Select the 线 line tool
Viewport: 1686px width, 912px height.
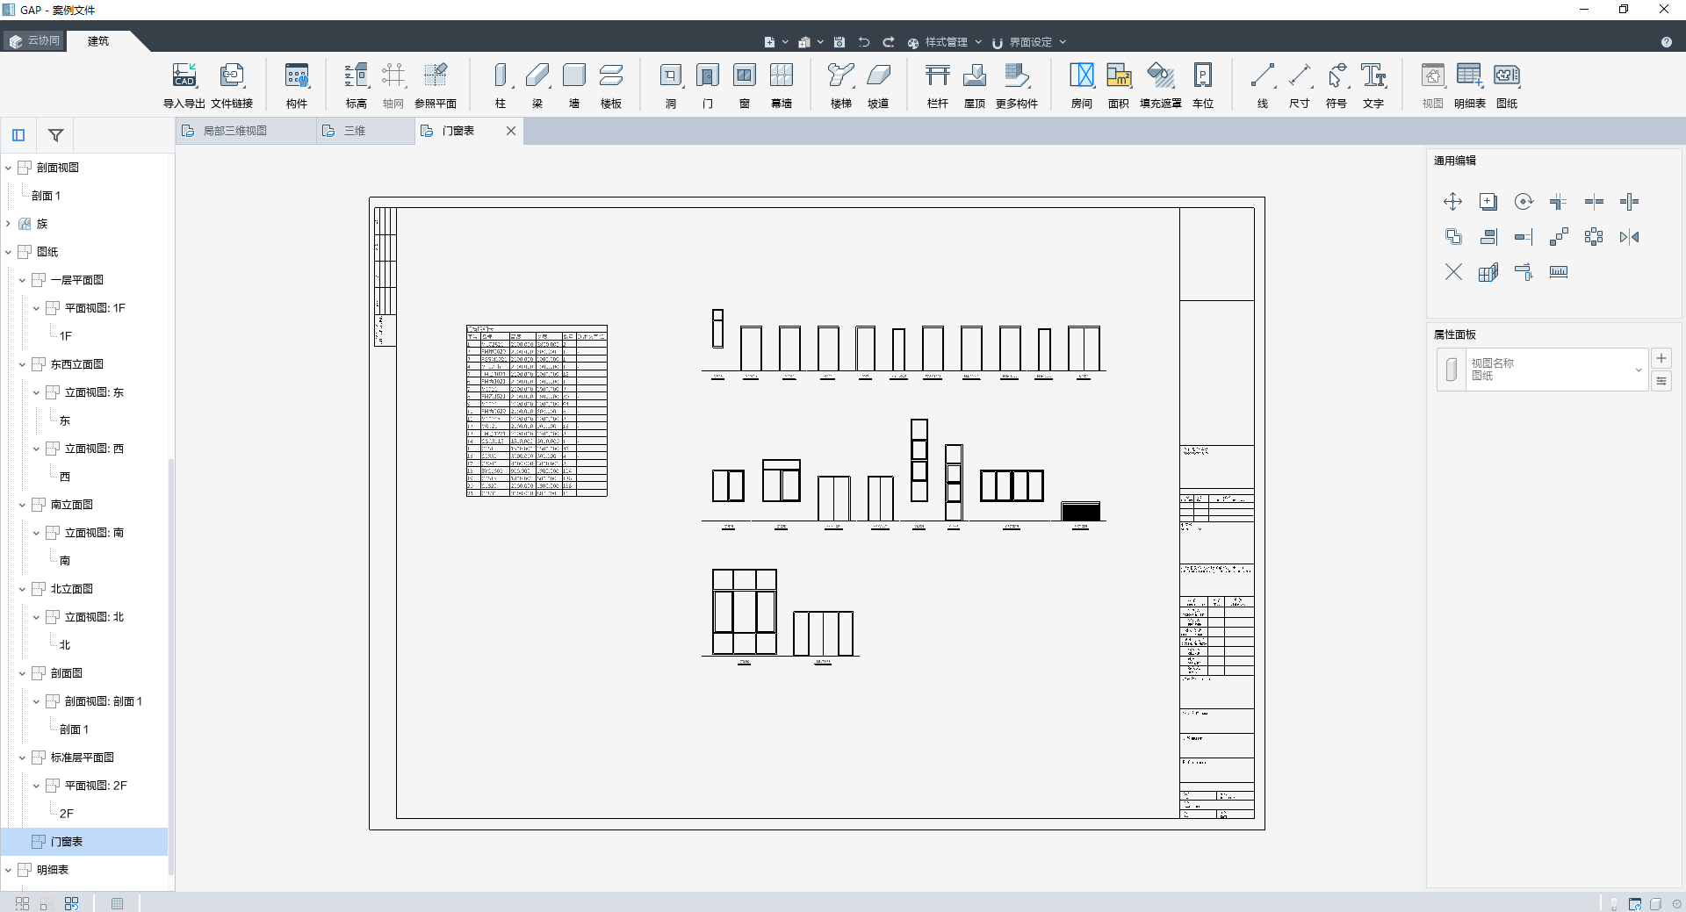click(1263, 85)
